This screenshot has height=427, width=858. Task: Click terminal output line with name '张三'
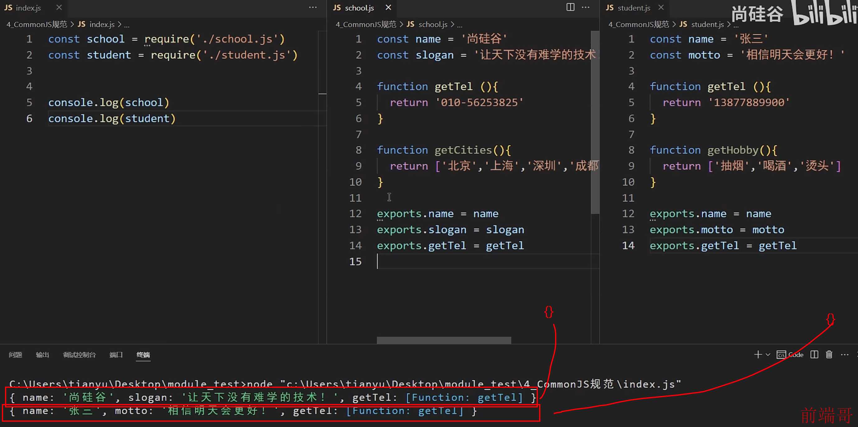click(x=243, y=411)
